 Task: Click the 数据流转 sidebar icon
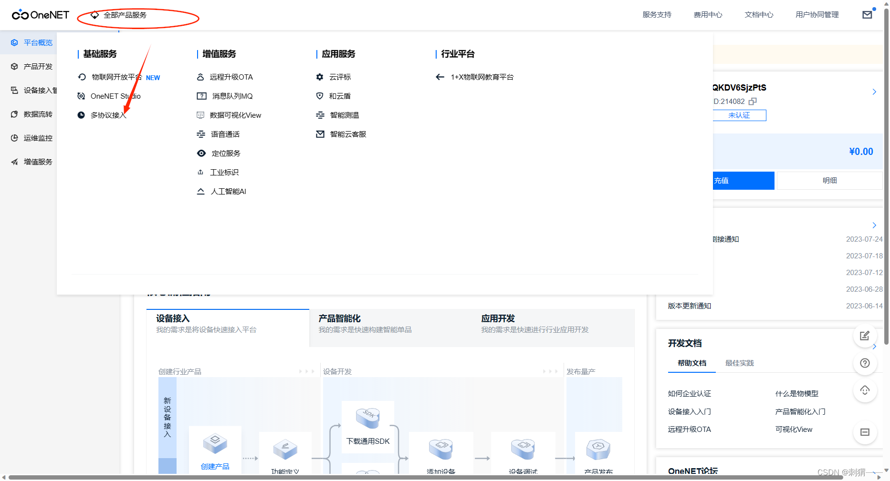click(14, 114)
